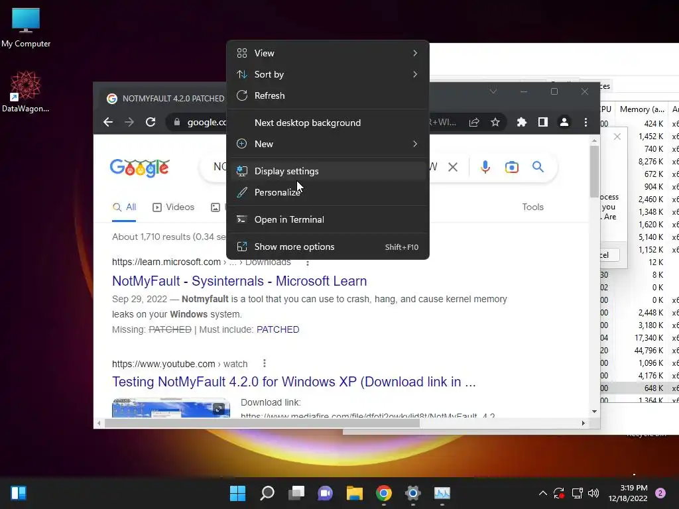Open Settings gear on taskbar

(412, 493)
